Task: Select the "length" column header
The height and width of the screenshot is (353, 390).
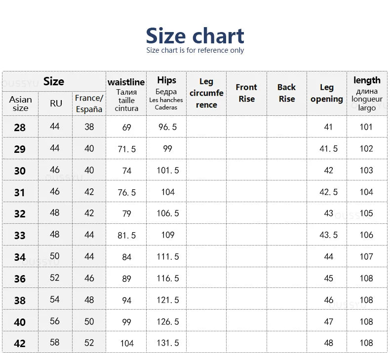Action: click(367, 93)
